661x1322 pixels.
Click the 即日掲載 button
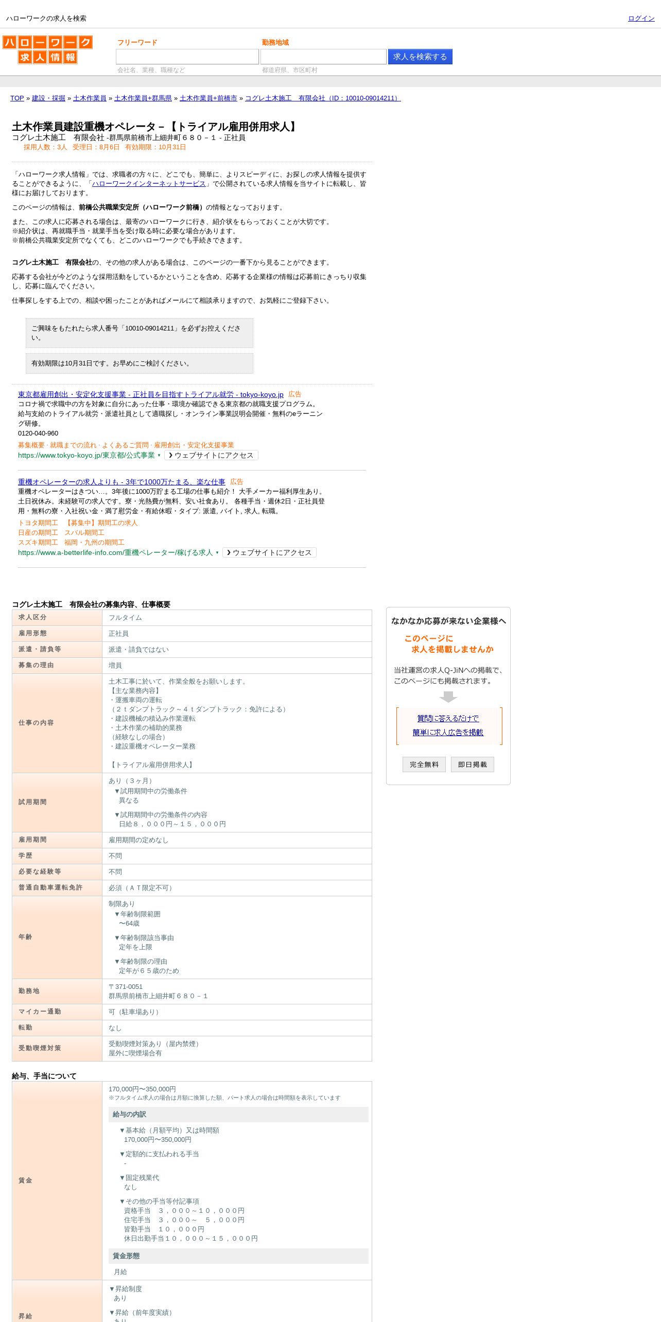[473, 764]
